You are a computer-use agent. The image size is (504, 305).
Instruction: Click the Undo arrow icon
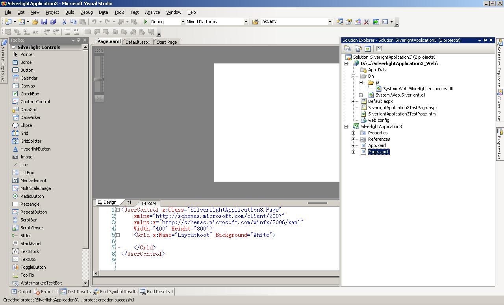coord(94,22)
